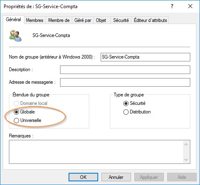
Task: Click the Remarques scrollbar up arrow
Action: (x=186, y=144)
